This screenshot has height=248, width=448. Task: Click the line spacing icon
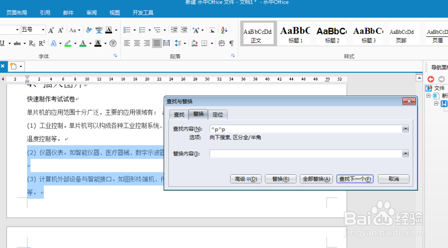[x=178, y=43]
